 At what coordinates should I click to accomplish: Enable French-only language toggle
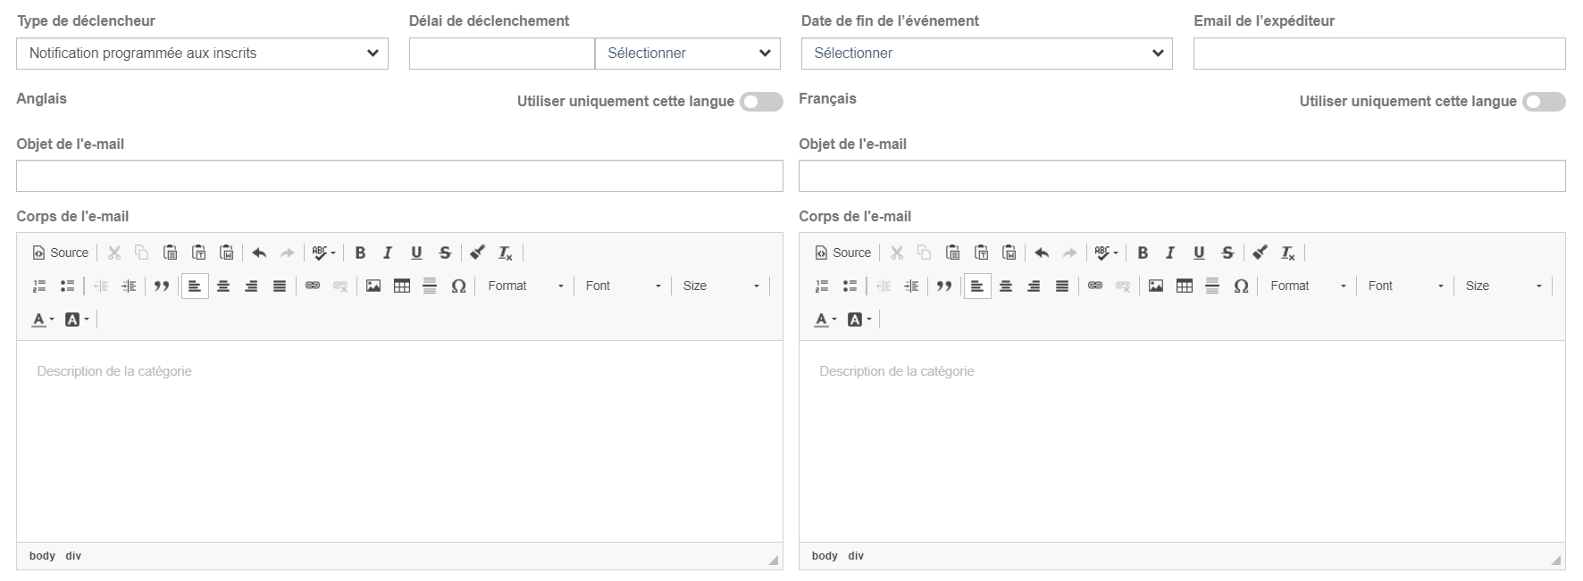pyautogui.click(x=1544, y=102)
